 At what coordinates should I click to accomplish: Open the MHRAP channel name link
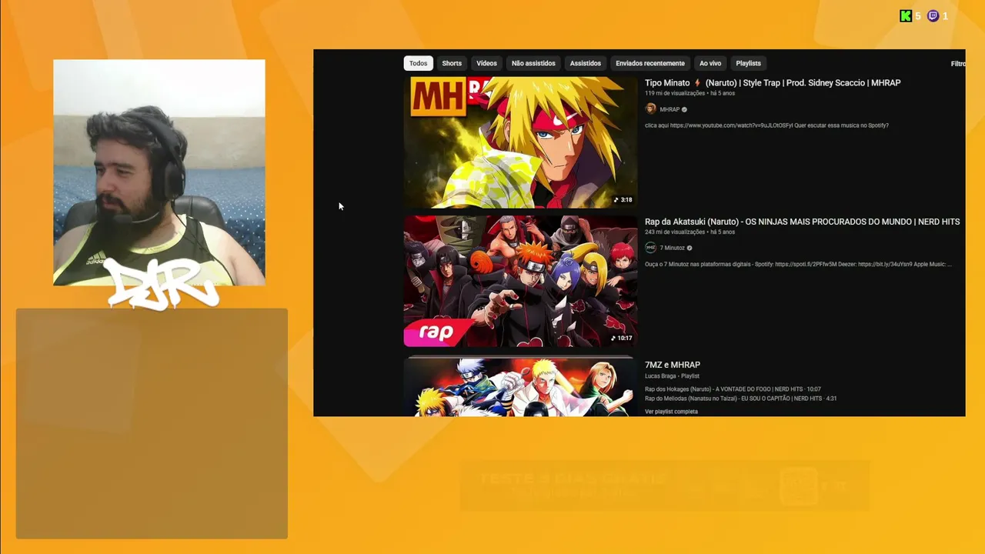tap(669, 109)
